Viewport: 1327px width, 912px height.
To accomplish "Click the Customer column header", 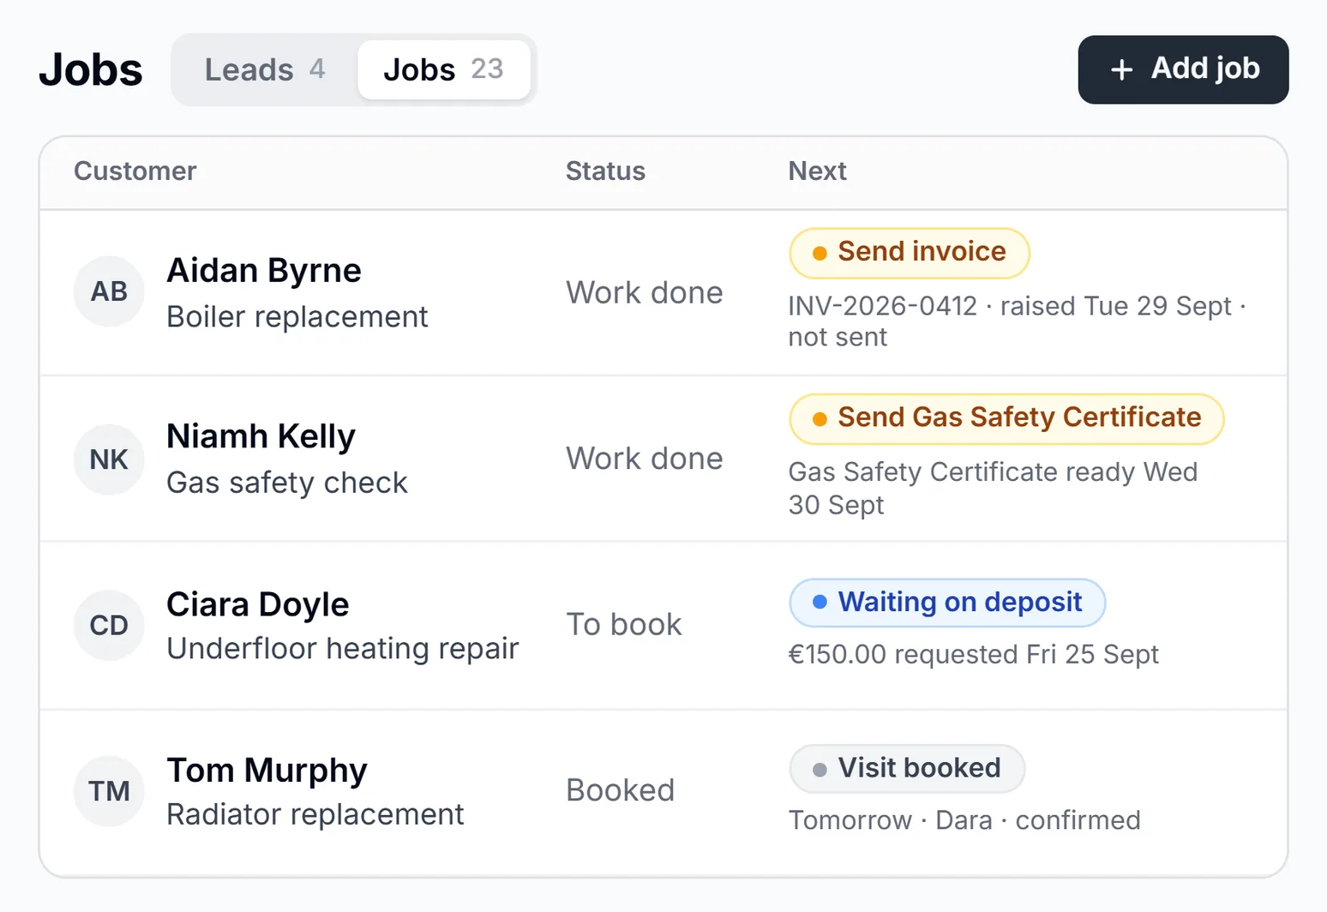I will [135, 171].
